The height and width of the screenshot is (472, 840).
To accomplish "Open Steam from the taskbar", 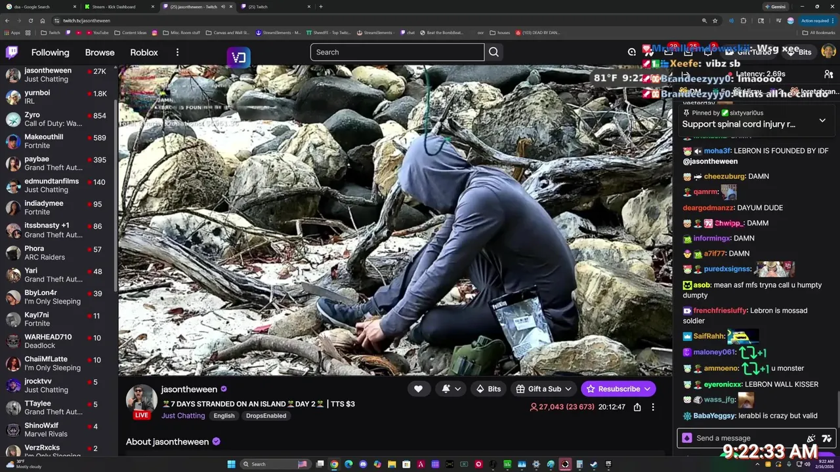I will point(594,465).
